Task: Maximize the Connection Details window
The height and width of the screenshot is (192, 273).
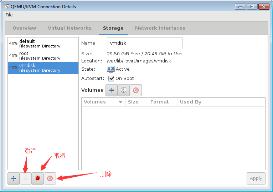Action: pyautogui.click(x=252, y=7)
